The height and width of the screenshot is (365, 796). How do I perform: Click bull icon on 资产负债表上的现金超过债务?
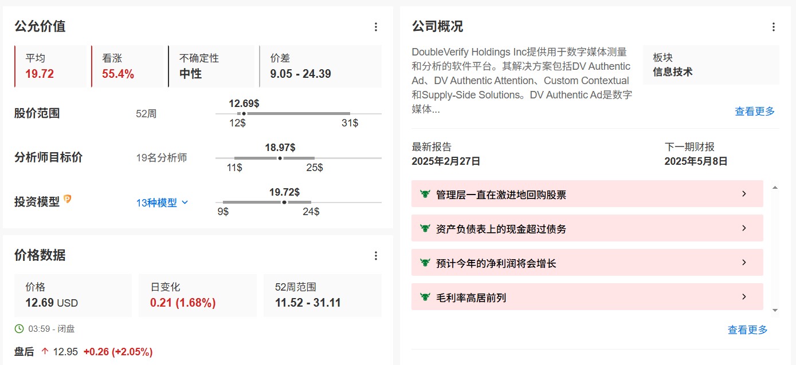(425, 228)
